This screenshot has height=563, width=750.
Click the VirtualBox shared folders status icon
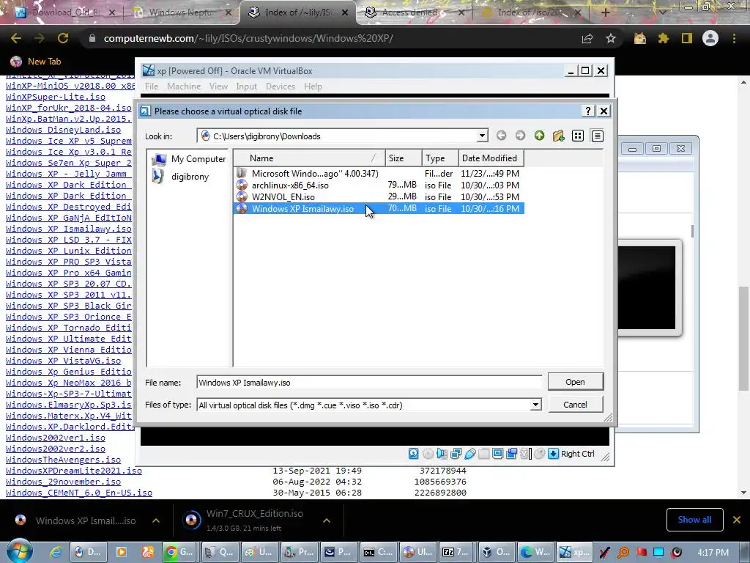(483, 453)
